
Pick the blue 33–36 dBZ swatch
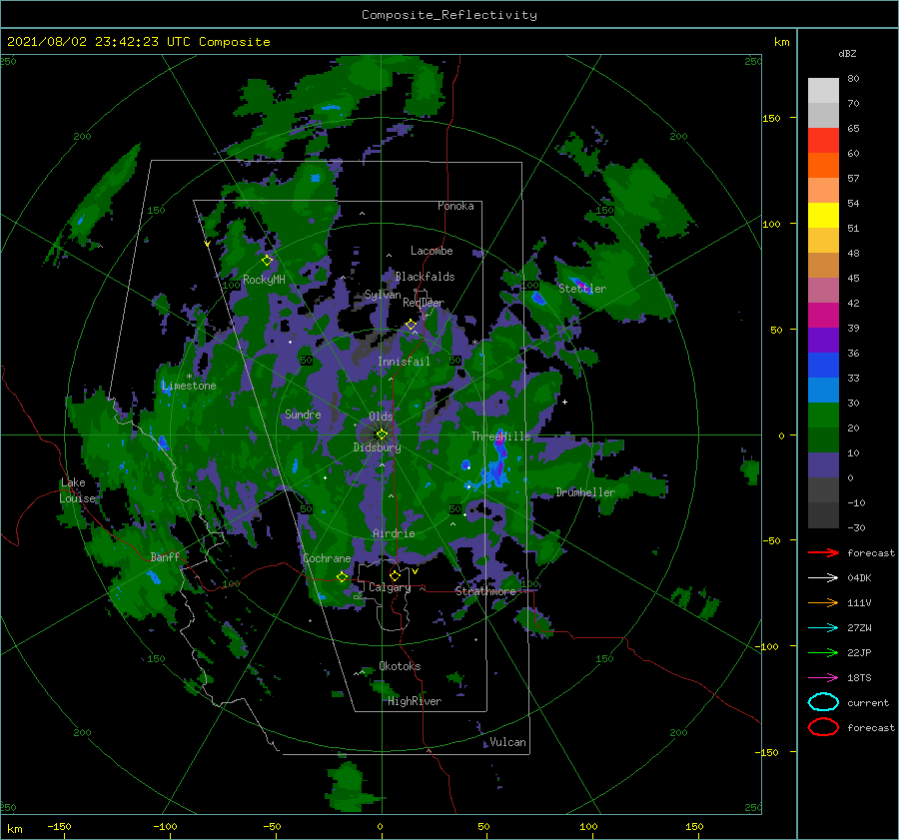[x=823, y=366]
